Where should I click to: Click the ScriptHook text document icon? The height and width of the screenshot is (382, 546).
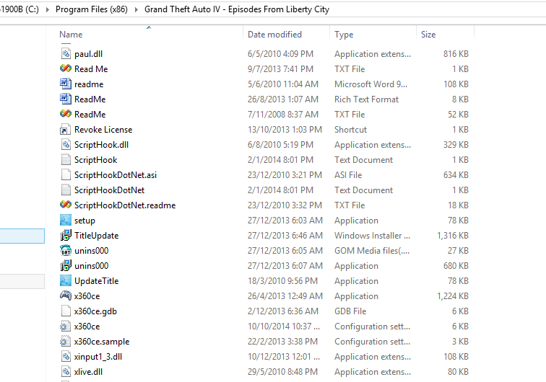click(66, 160)
